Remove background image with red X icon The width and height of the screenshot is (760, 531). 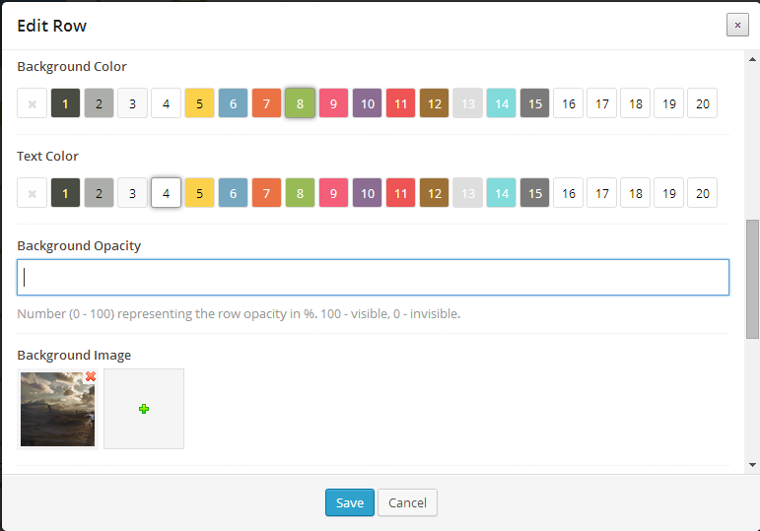tap(91, 376)
